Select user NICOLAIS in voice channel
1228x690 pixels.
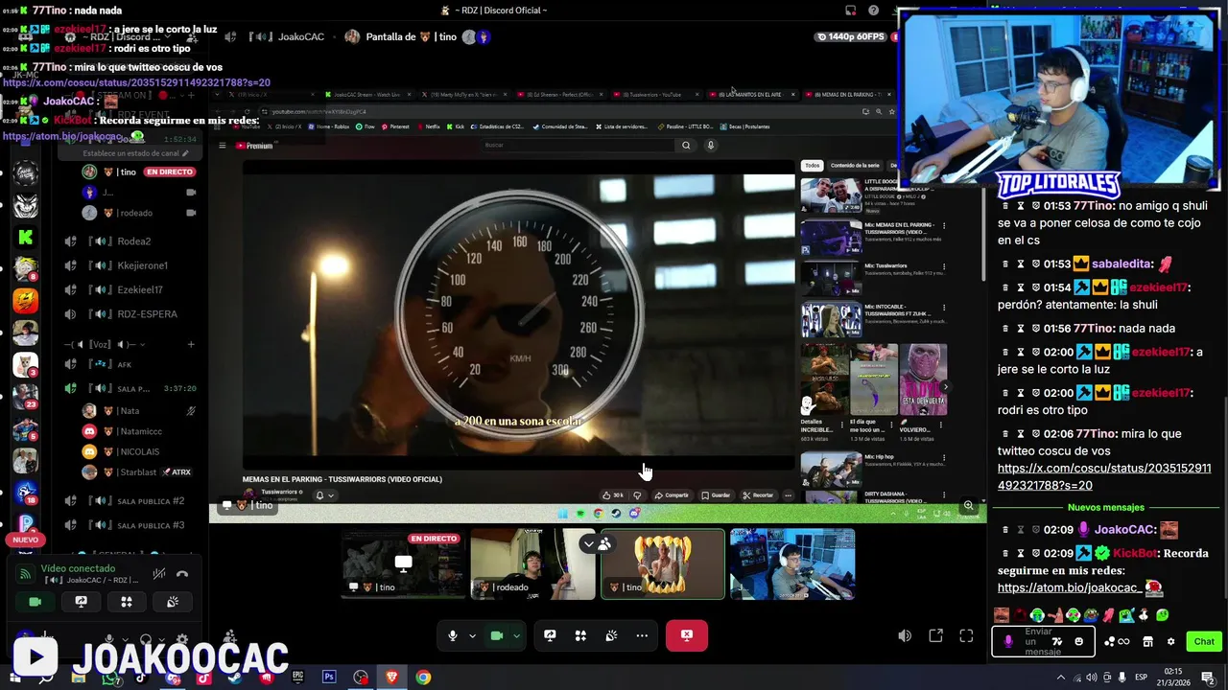coord(139,451)
